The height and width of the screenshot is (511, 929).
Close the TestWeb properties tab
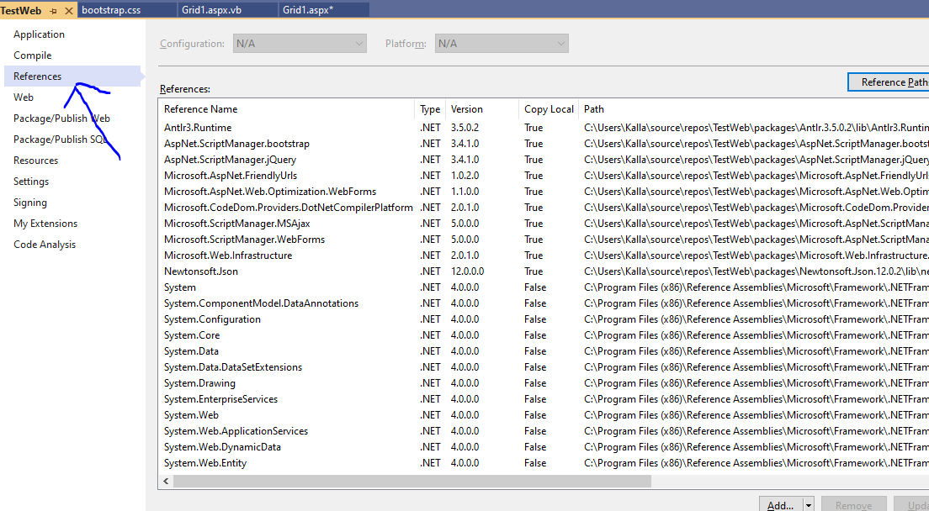coord(69,11)
